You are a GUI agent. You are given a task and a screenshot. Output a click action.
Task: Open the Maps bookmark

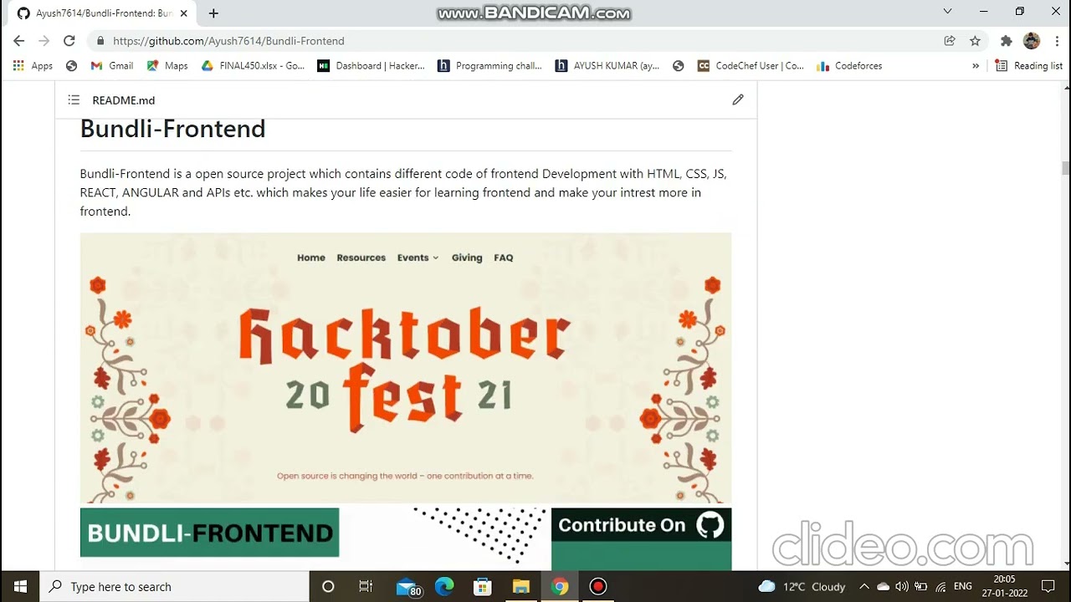(167, 65)
